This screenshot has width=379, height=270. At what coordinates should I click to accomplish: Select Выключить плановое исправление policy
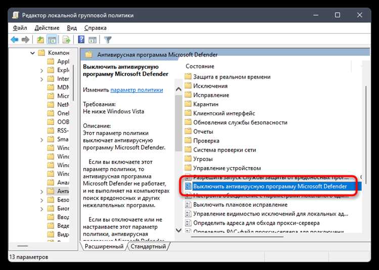click(x=236, y=205)
